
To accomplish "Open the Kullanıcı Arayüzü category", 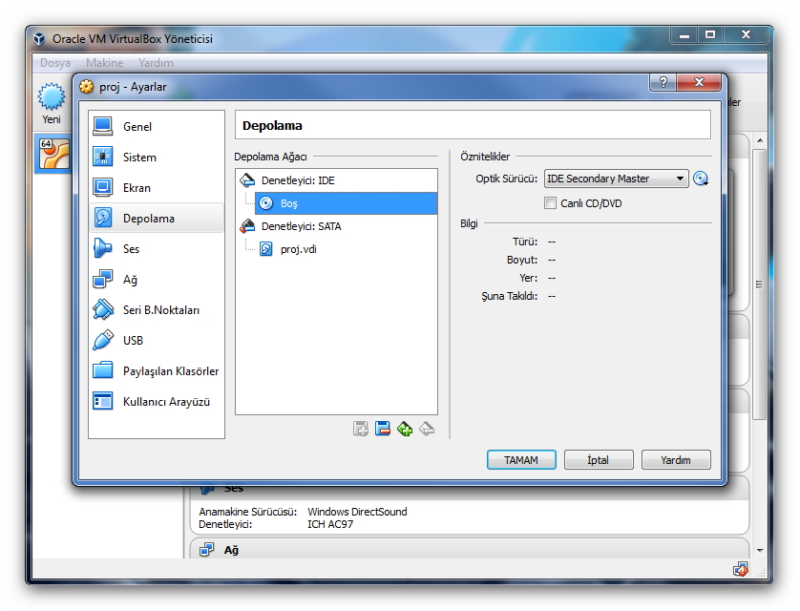I will pyautogui.click(x=157, y=402).
